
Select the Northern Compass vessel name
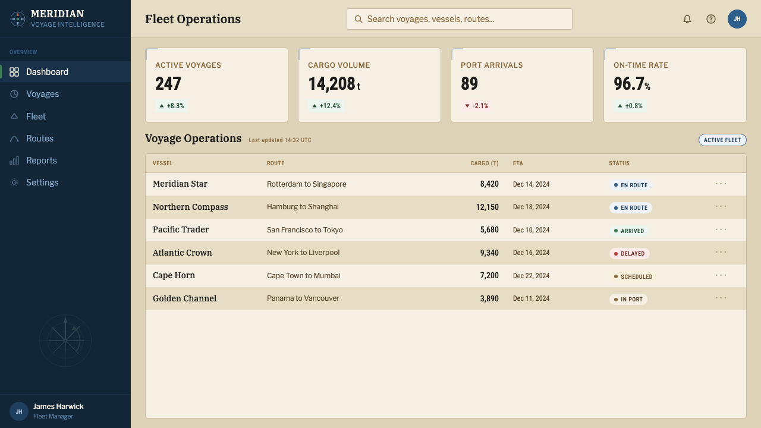190,207
